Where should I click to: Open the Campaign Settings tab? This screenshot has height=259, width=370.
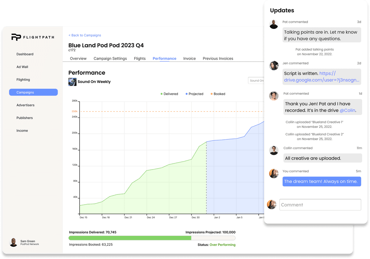point(110,59)
